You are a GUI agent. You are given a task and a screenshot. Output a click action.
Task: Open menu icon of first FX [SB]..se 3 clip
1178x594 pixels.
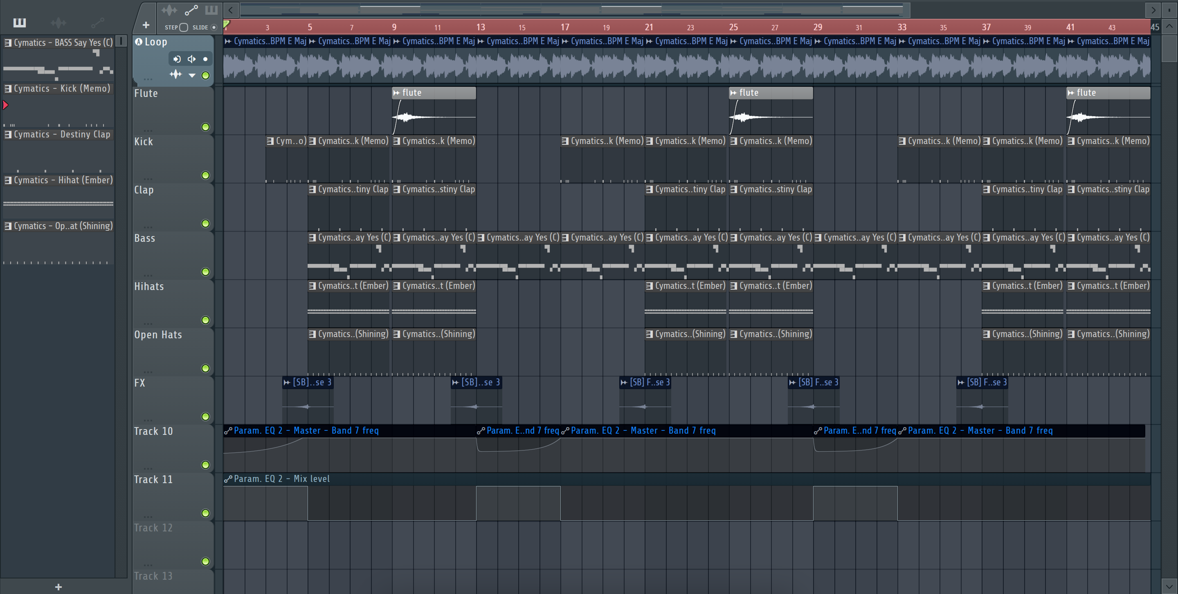[287, 382]
